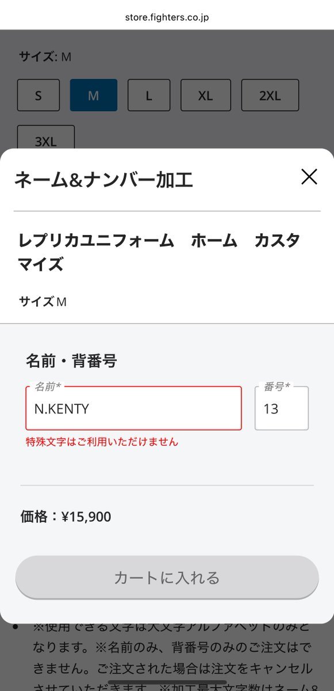Tap the dimmed サイズ: M label behind dialog
This screenshot has height=691, width=334.
point(45,56)
